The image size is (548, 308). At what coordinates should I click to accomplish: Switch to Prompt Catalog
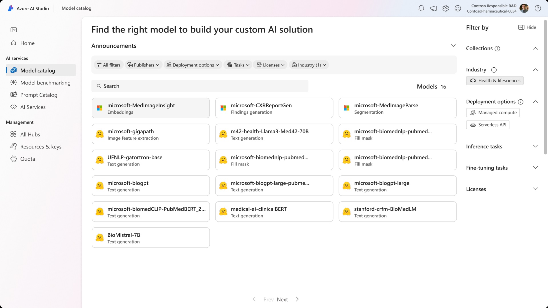coord(39,95)
